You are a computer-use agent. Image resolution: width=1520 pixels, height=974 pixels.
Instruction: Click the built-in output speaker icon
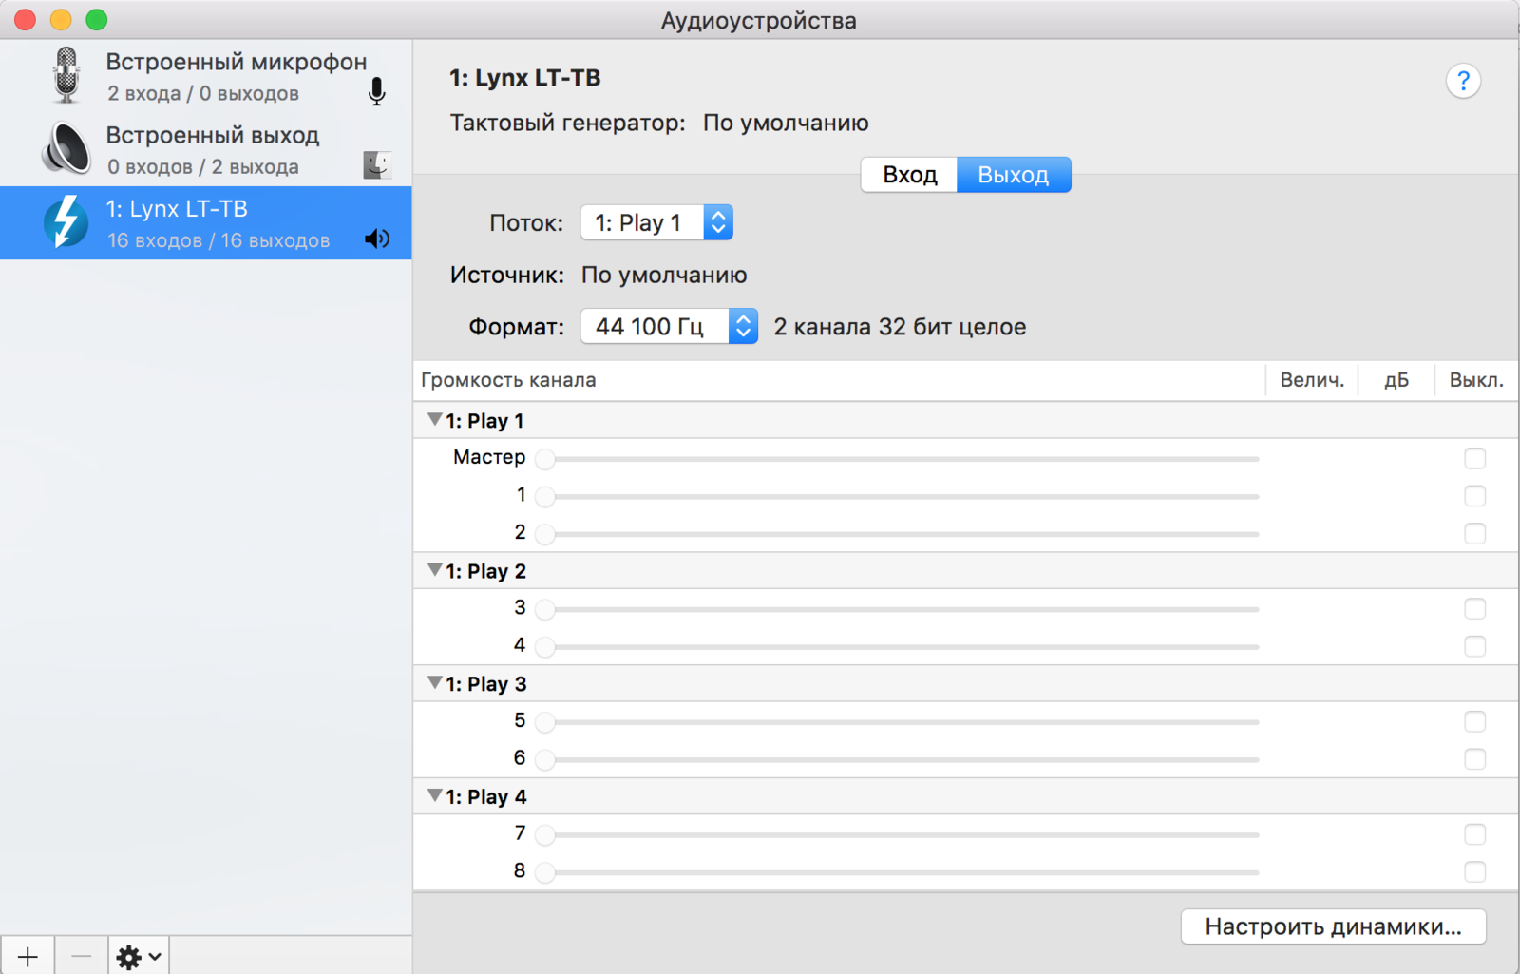pyautogui.click(x=66, y=149)
